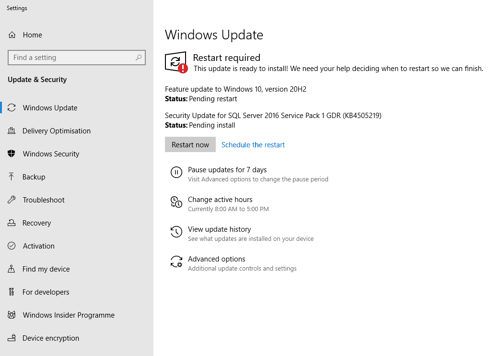503x356 pixels.
Task: Click the Find a setting search box
Action: pyautogui.click(x=72, y=58)
